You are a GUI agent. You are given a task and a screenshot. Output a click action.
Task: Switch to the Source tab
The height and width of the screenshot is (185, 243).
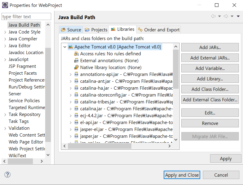71,30
